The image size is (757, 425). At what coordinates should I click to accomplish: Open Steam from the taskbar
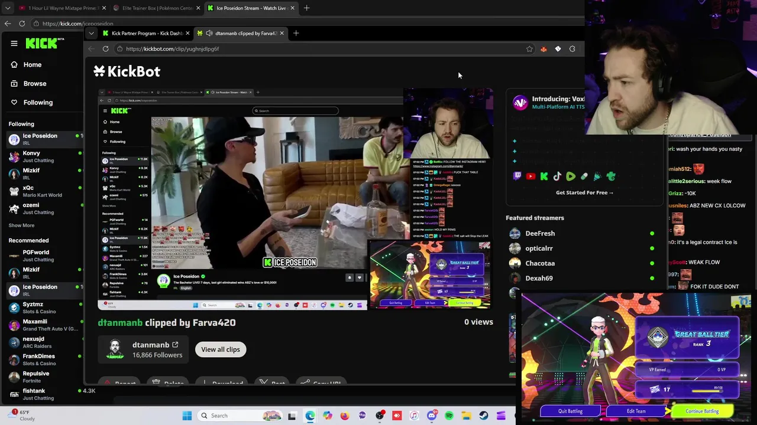(483, 416)
